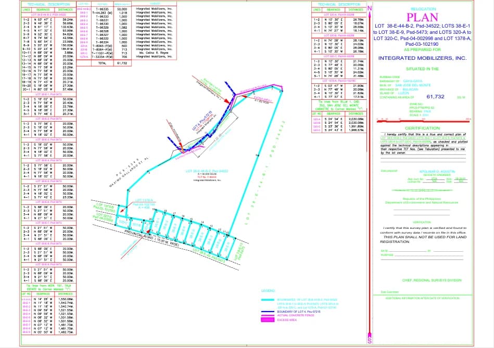
Task: Click the "SITUATED IN THE" text
Action: click(422, 69)
